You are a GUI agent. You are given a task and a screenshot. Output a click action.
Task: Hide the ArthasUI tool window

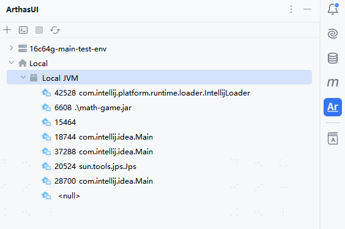click(x=307, y=9)
